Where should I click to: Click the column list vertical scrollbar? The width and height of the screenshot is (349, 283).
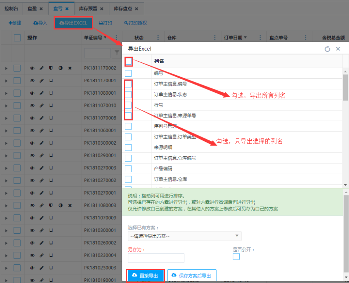point(345,88)
